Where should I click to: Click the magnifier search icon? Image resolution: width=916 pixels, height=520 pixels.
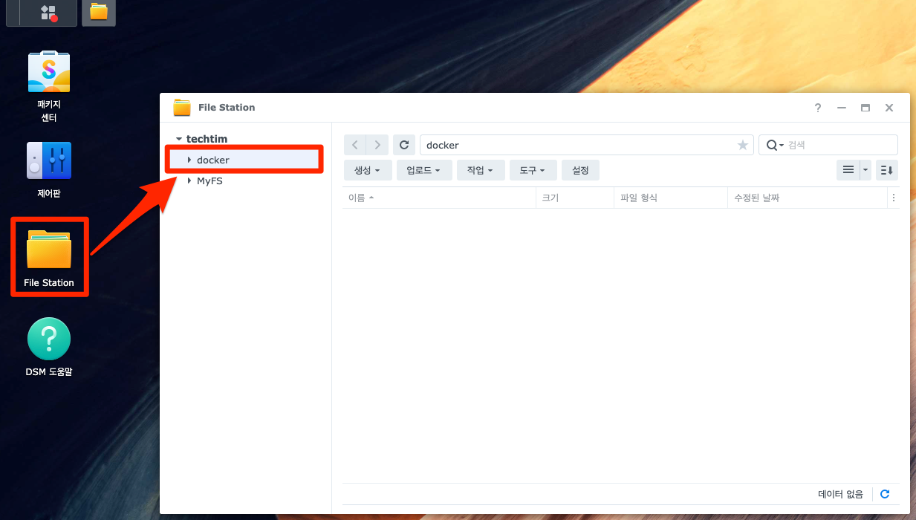(x=773, y=145)
